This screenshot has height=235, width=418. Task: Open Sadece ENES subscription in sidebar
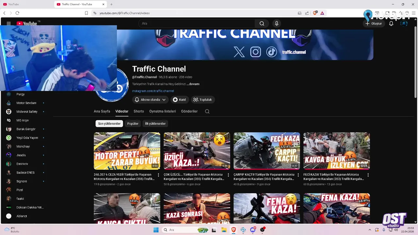pyautogui.click(x=26, y=172)
